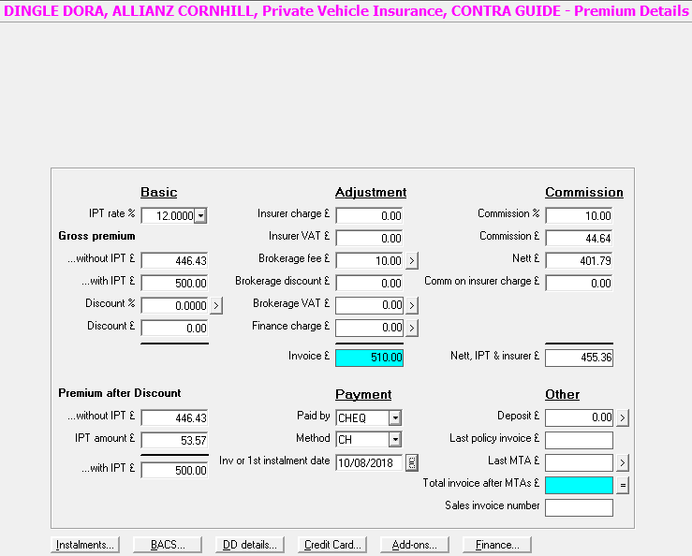692x556 pixels.
Task: Click the arrow button beside Brokerage VAT
Action: pos(412,305)
